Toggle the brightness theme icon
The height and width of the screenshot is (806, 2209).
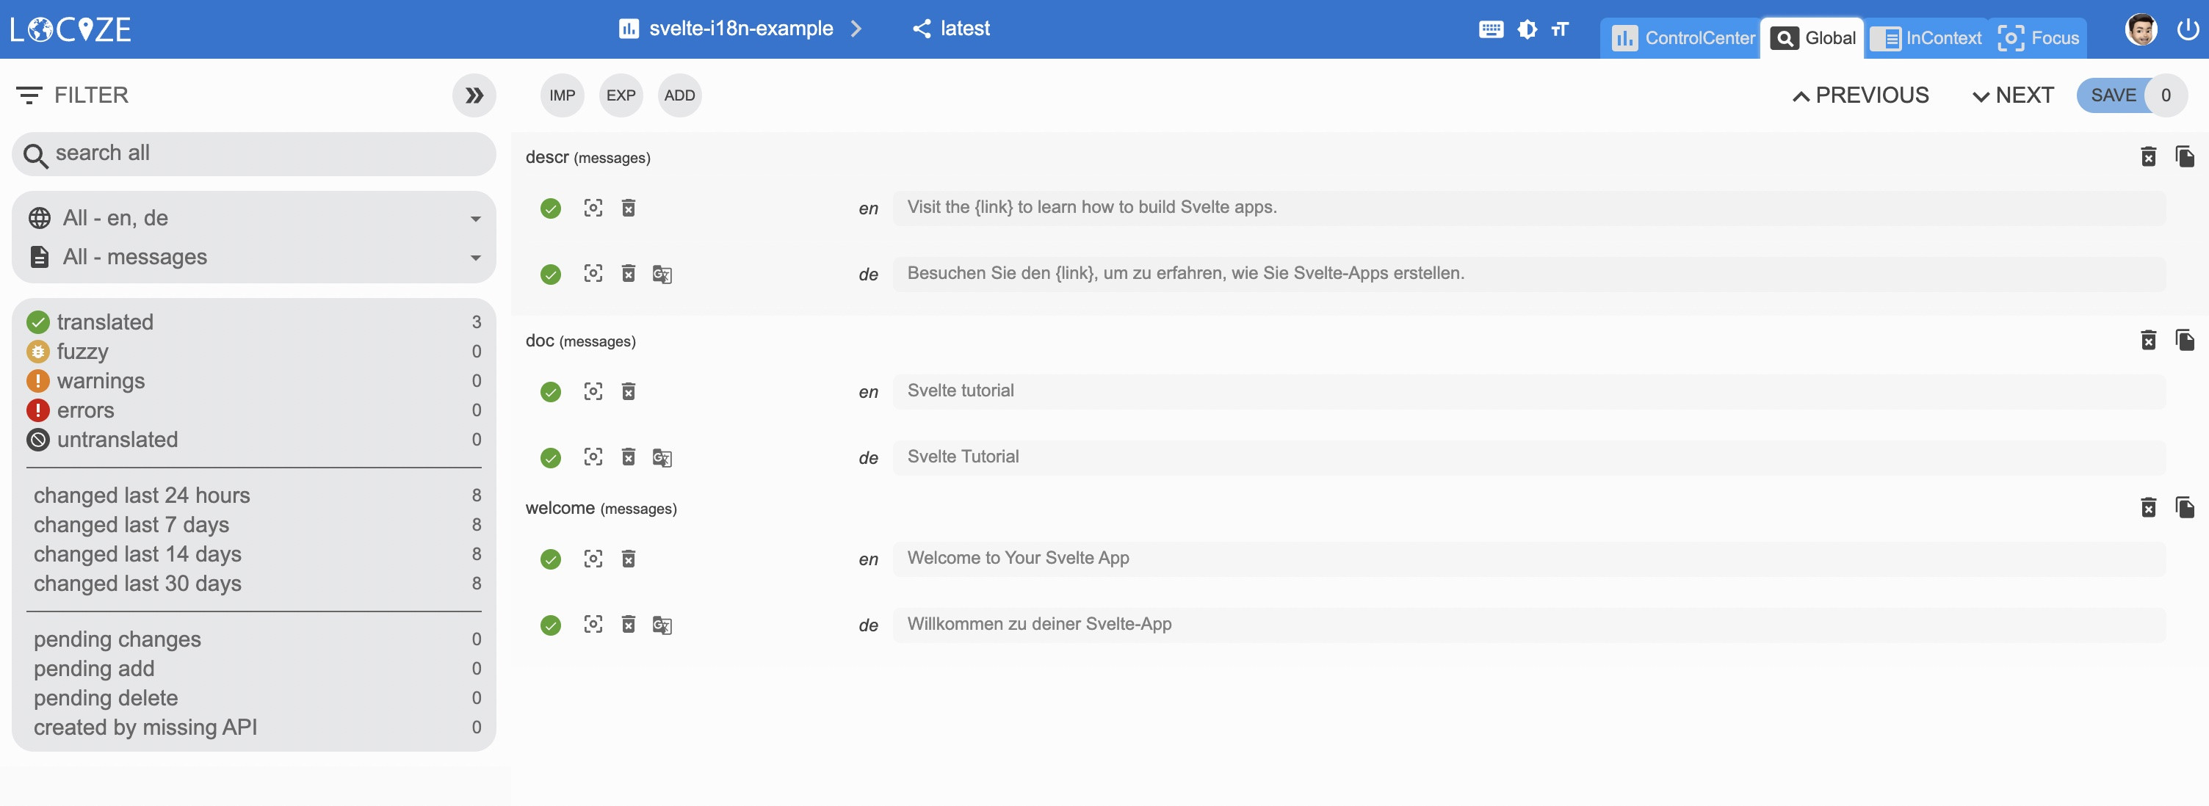tap(1527, 30)
